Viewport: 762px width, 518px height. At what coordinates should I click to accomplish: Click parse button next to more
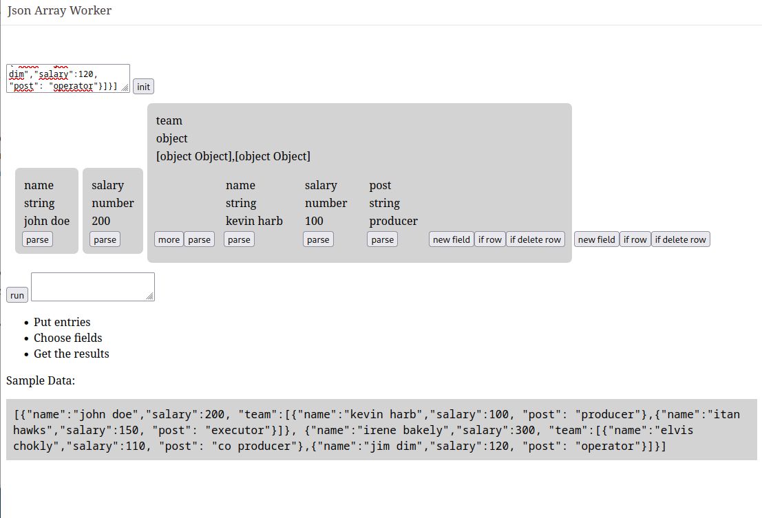point(199,239)
